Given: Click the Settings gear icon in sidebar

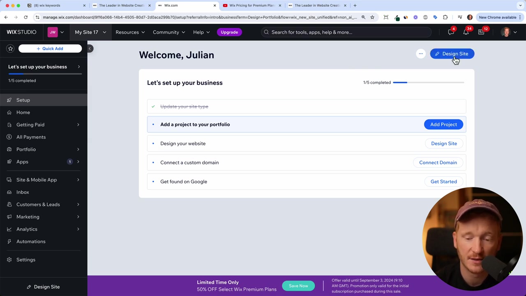Looking at the screenshot, I should [x=9, y=259].
